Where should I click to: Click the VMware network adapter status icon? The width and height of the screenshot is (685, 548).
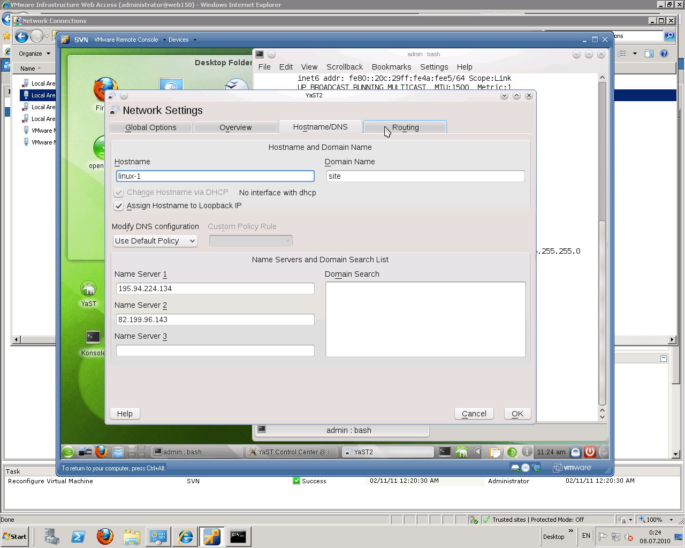pos(536,468)
